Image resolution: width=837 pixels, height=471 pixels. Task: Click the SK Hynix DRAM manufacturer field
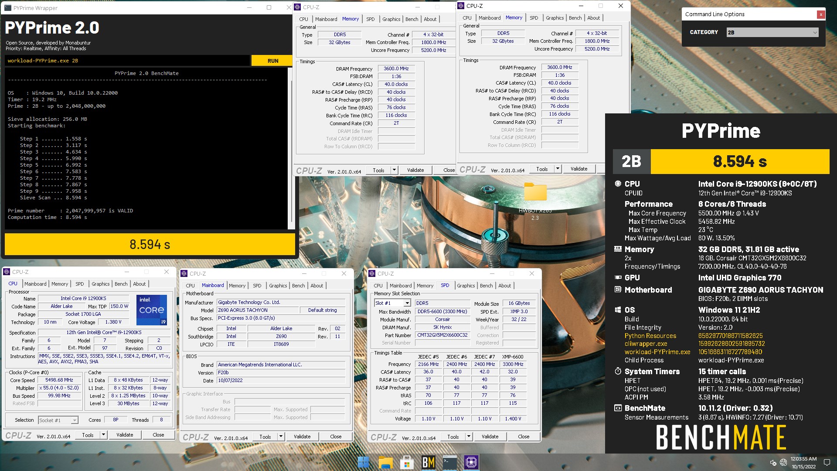(x=442, y=327)
